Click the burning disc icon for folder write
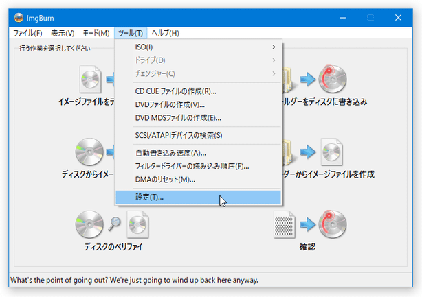The height and width of the screenshot is (297, 422). [x=333, y=79]
